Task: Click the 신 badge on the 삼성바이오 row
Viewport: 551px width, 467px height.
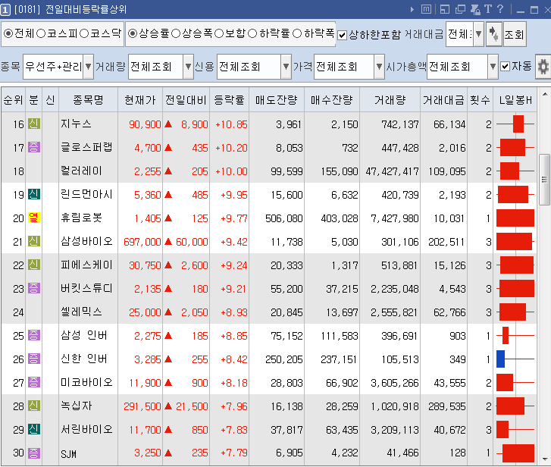Action: pyautogui.click(x=34, y=241)
